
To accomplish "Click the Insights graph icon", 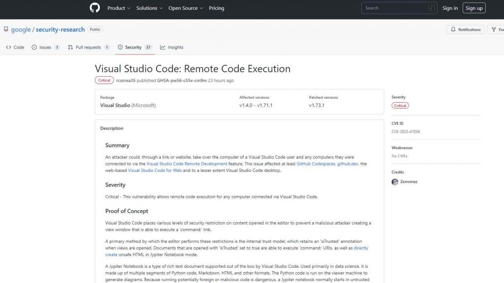I will (x=162, y=47).
